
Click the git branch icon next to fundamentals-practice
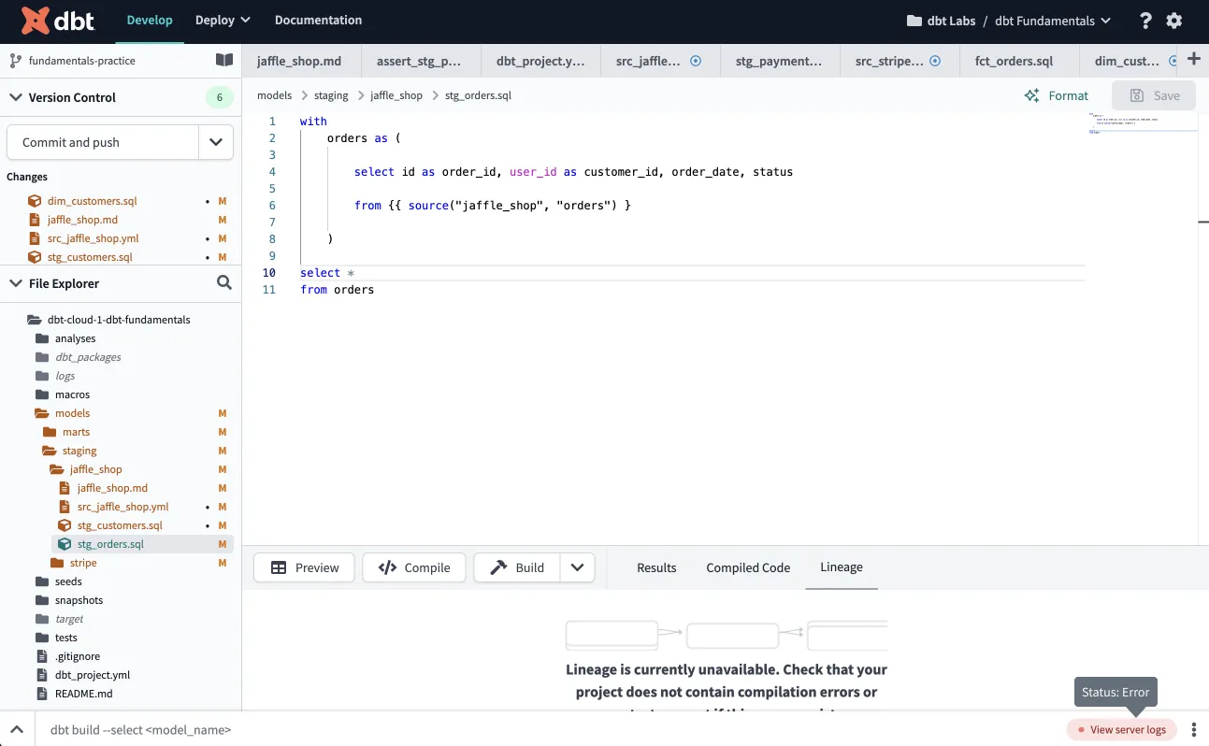click(x=15, y=61)
